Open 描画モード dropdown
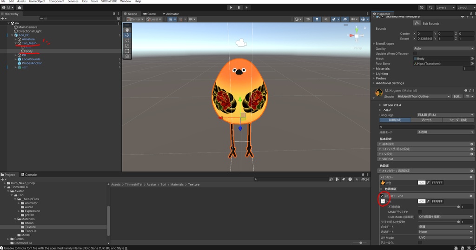The width and height of the screenshot is (476, 250). [x=445, y=132]
